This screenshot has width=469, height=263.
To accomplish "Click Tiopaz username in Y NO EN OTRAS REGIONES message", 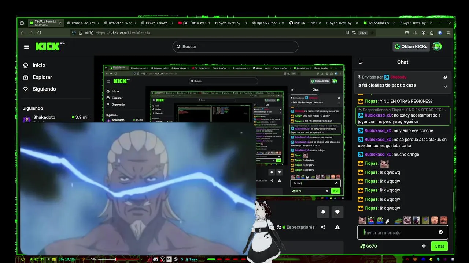I will coord(371,101).
